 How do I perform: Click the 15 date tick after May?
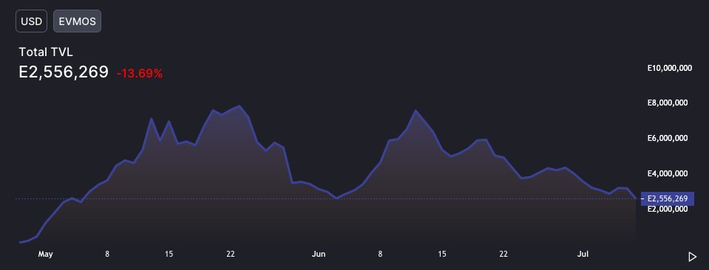tap(169, 255)
